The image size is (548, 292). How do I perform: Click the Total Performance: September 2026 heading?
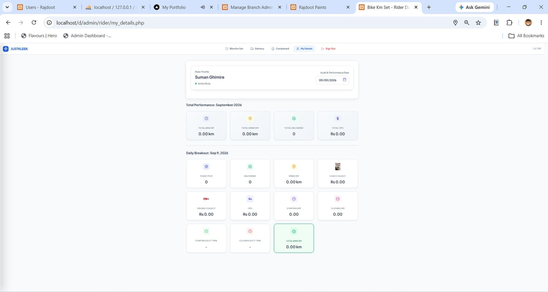point(214,105)
